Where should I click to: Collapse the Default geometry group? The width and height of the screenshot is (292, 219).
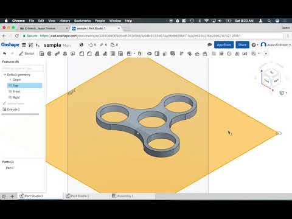5,75
